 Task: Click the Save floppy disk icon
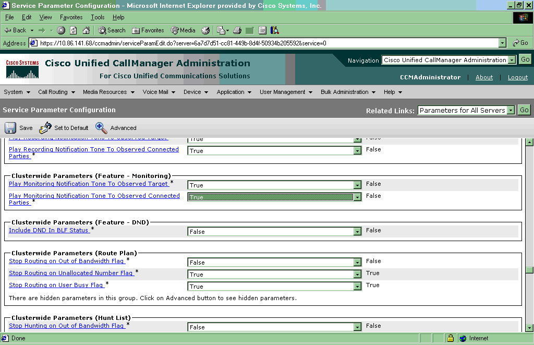tap(10, 128)
